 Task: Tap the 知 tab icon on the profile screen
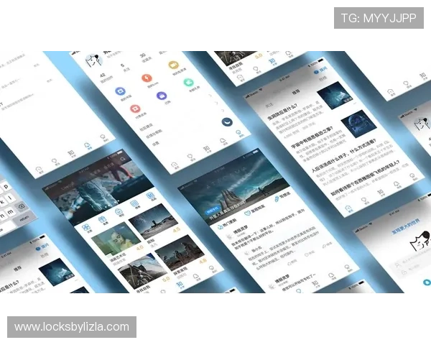point(206,149)
